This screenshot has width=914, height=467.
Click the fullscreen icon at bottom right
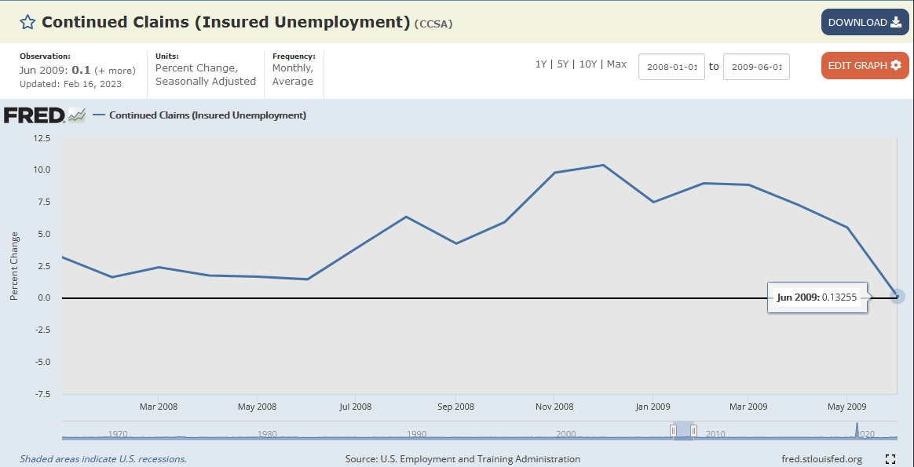click(890, 459)
